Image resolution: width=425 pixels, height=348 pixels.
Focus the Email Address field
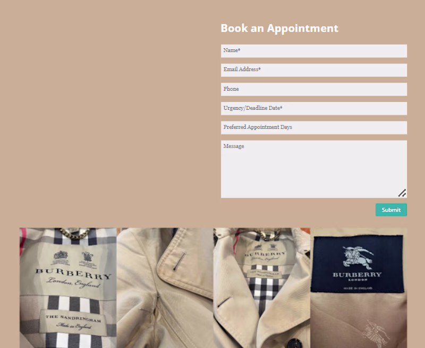[314, 70]
